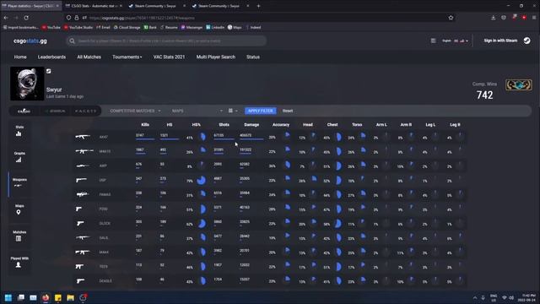Click the Steam logo icon
The width and height of the screenshot is (540, 304).
pos(526,41)
